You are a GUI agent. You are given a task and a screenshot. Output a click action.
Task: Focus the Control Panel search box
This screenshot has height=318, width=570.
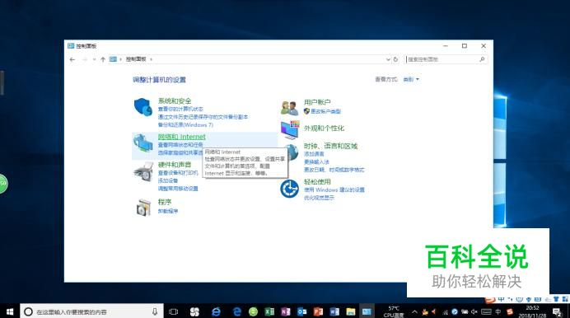click(x=446, y=59)
